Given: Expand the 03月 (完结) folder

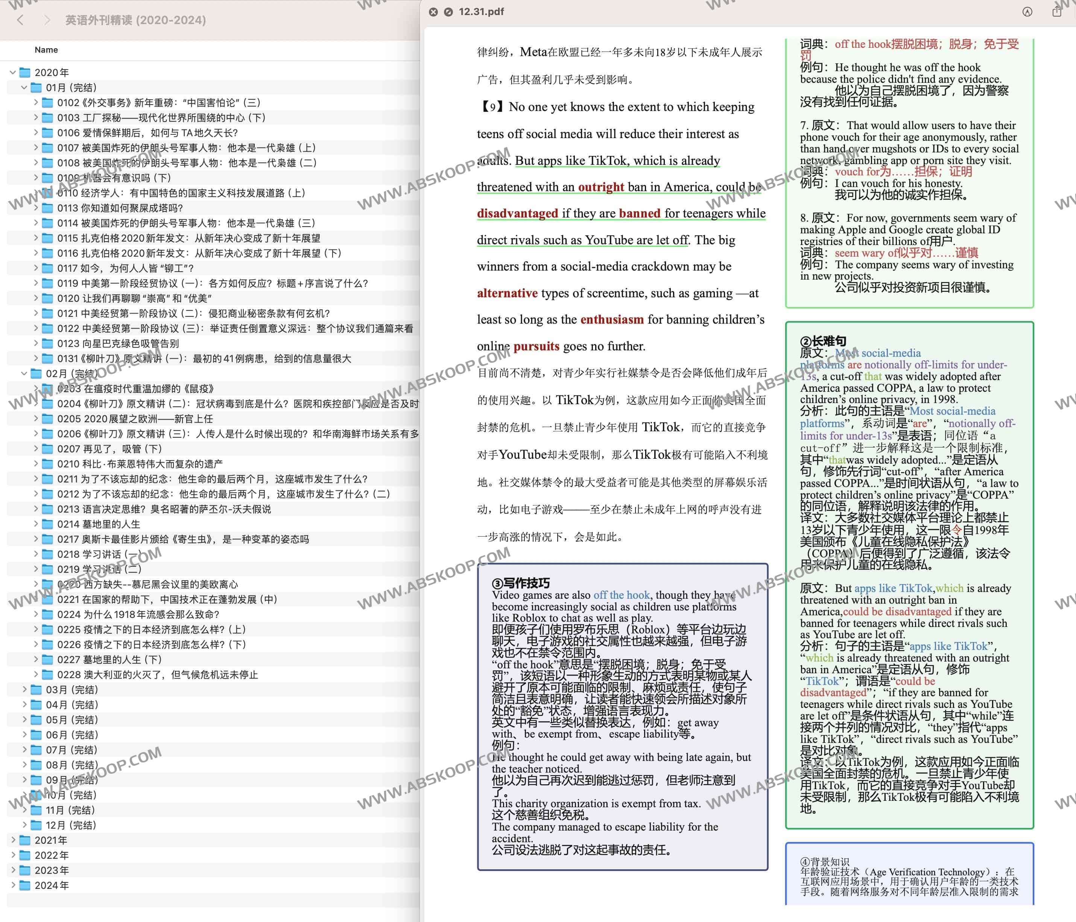Looking at the screenshot, I should [x=24, y=689].
